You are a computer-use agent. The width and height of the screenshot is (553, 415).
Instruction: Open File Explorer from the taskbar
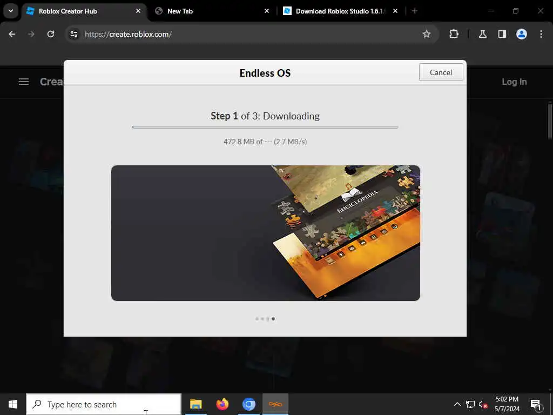[195, 404]
